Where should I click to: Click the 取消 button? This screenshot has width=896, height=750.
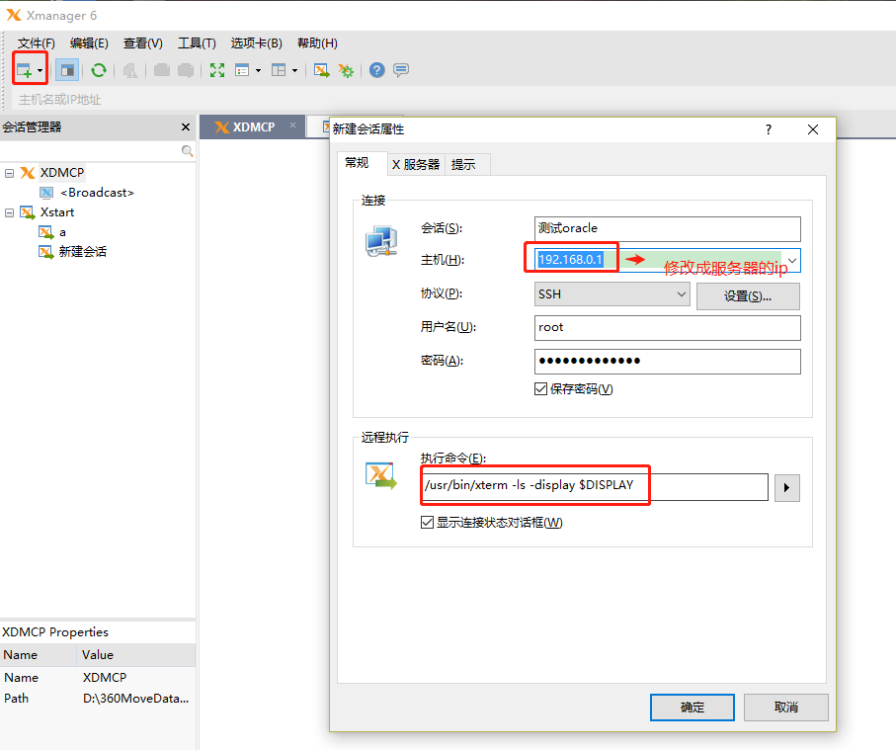pos(785,708)
